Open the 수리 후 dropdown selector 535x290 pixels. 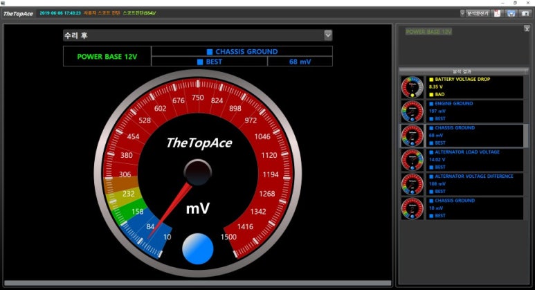point(197,35)
